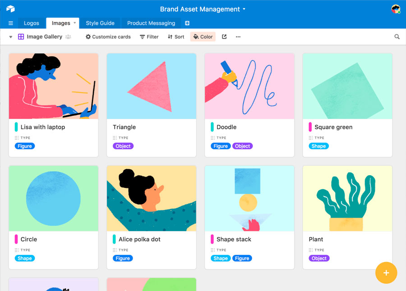Open the share view icon
Screen dimensions: 406x291
224,37
